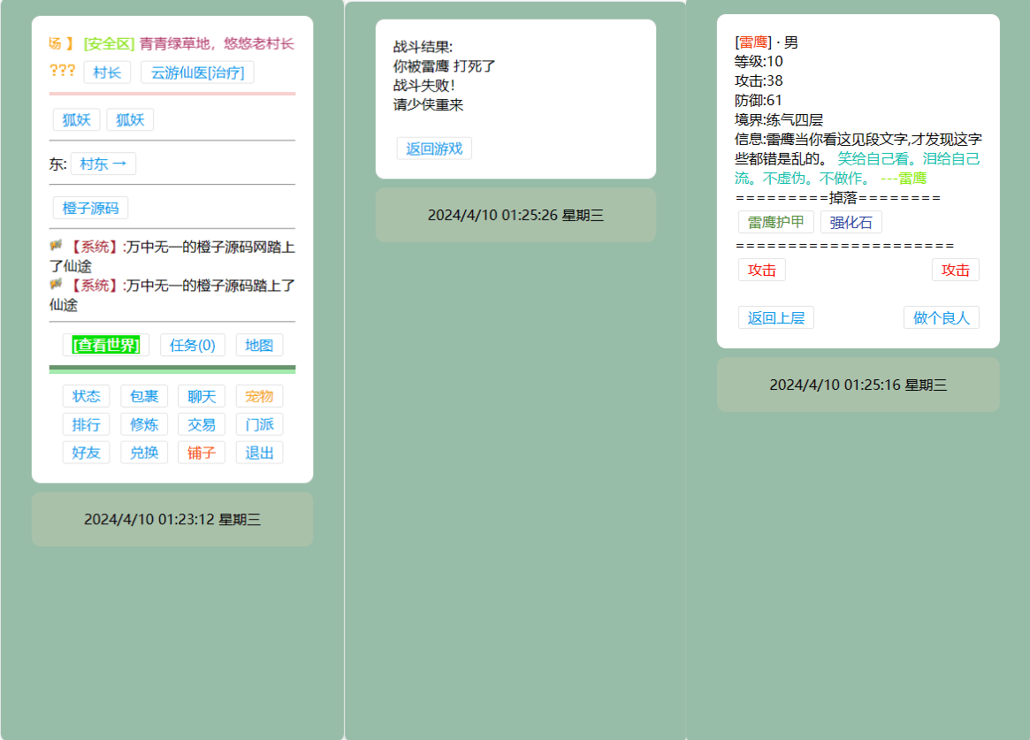
Task: Click 云游仙医[治疗] to heal
Action: [x=197, y=72]
